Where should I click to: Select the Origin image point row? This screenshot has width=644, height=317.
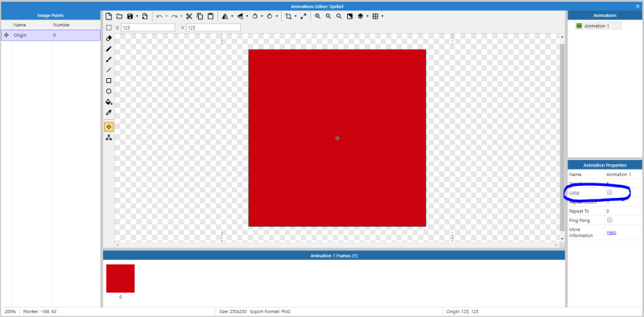51,35
